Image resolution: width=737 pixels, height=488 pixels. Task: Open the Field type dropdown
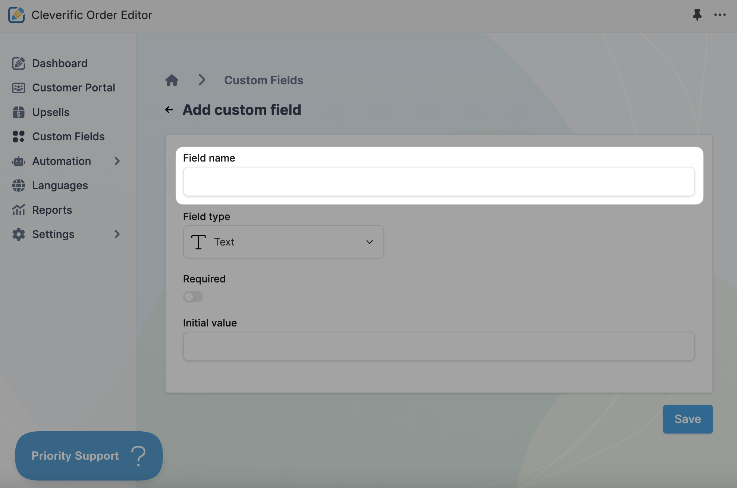pos(283,242)
